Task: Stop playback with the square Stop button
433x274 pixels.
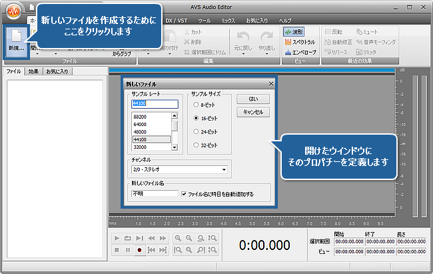Action: coord(117,250)
